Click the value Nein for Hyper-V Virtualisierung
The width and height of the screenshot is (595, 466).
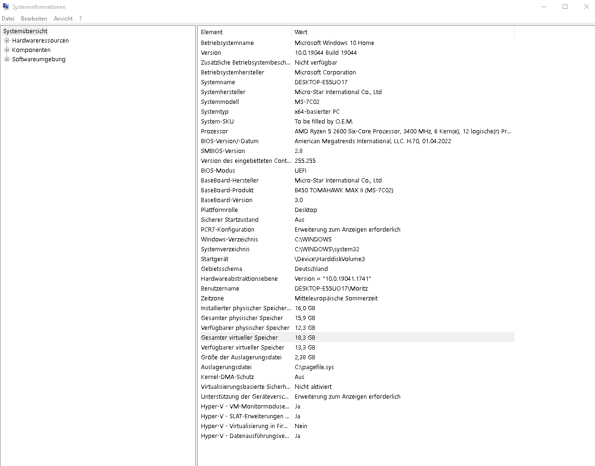[x=301, y=426]
